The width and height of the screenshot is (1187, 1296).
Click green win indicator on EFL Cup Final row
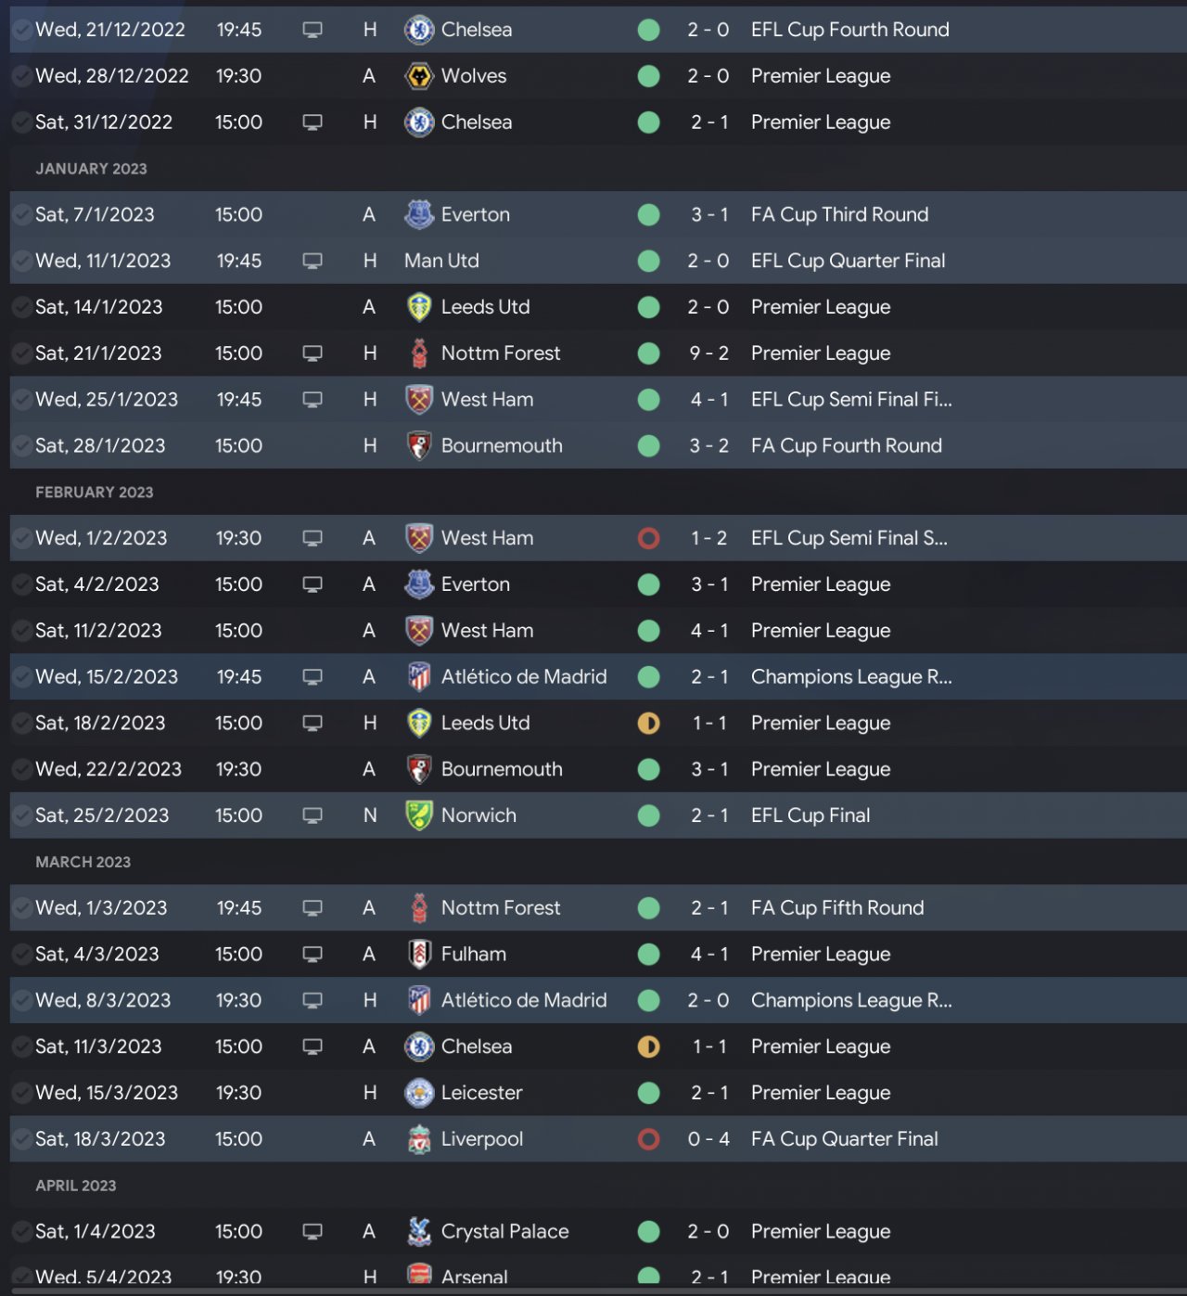click(649, 815)
